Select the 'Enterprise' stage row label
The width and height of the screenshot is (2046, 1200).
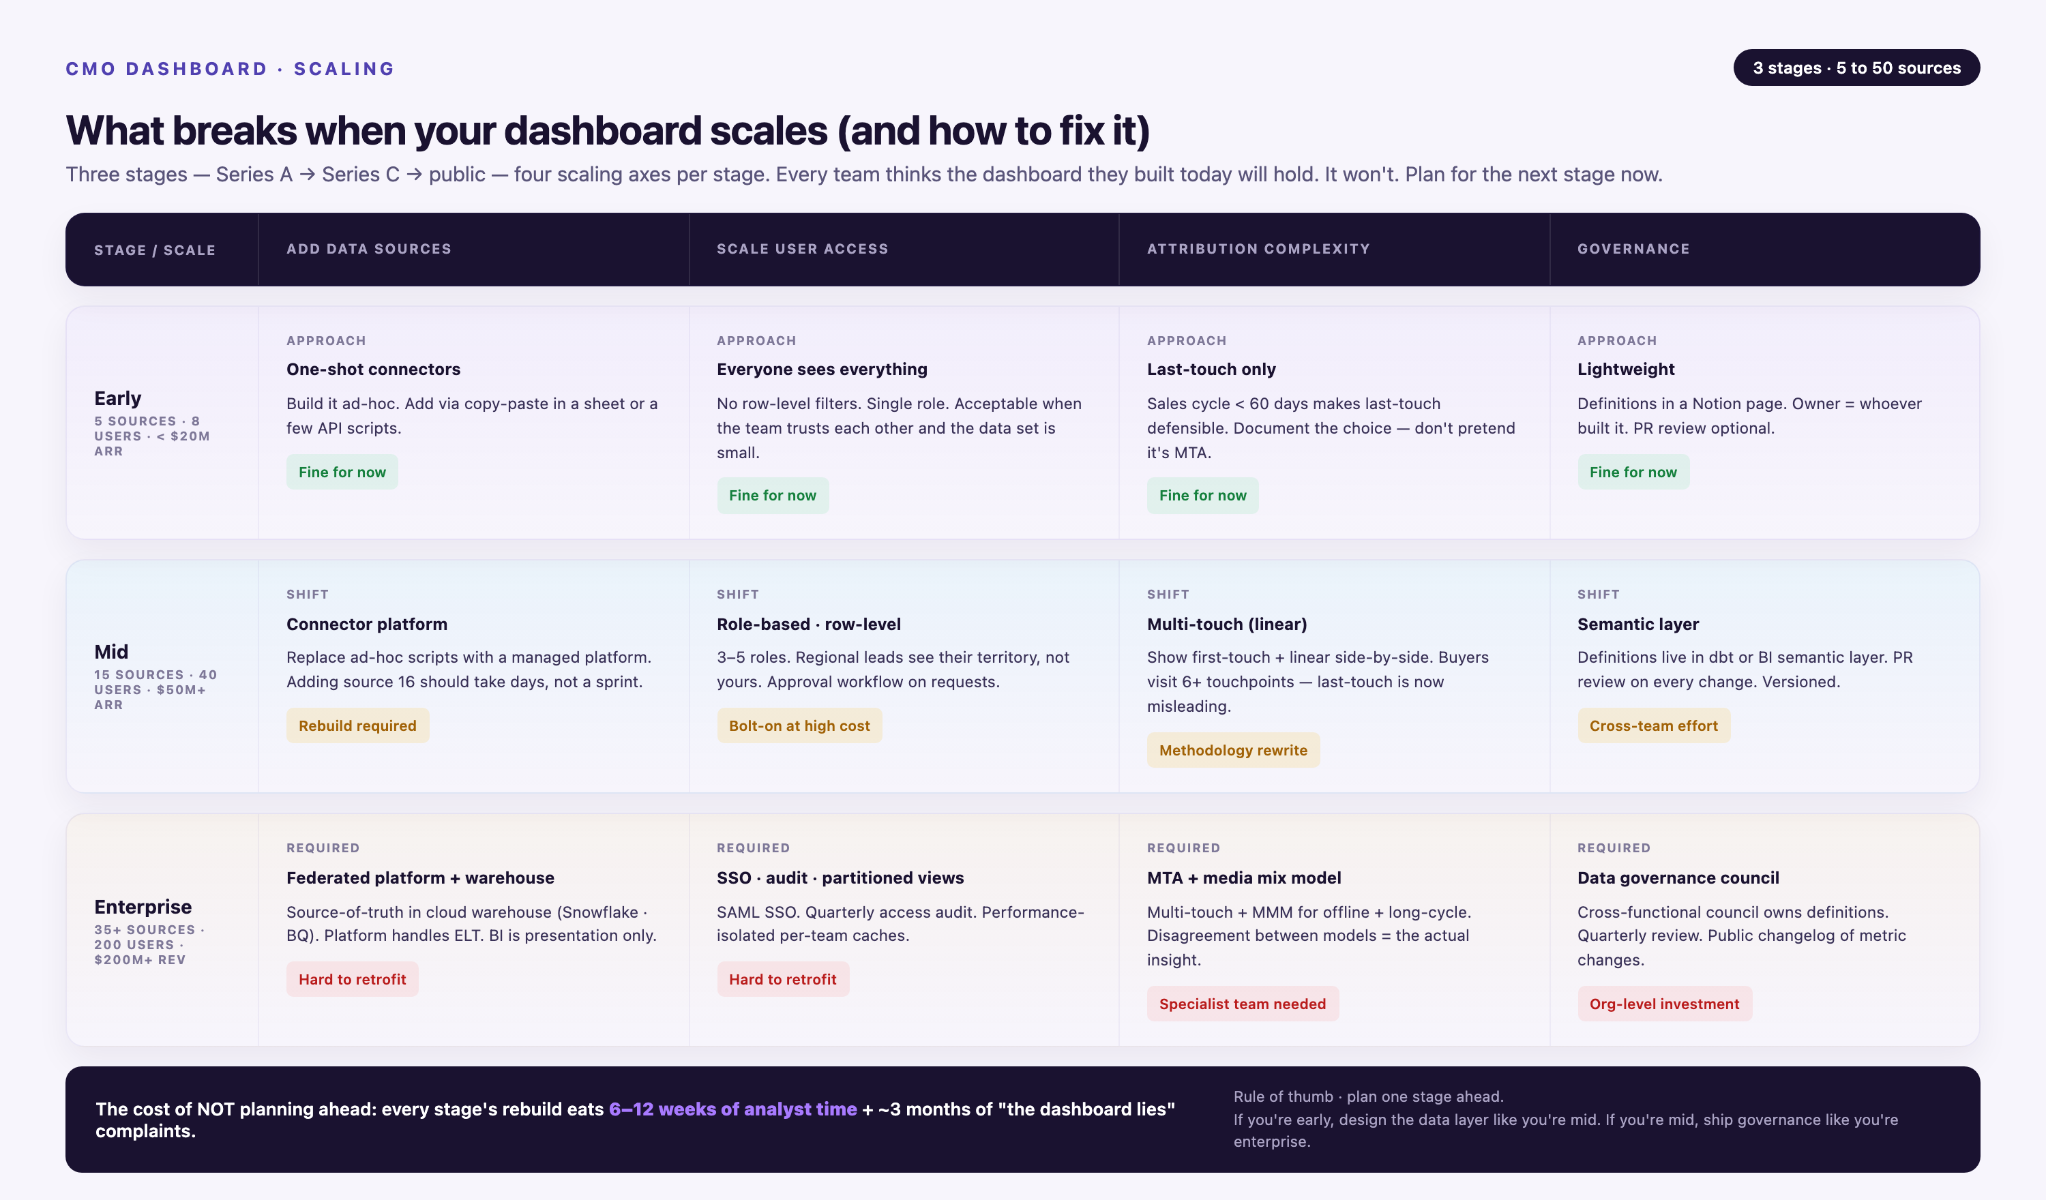pos(143,907)
